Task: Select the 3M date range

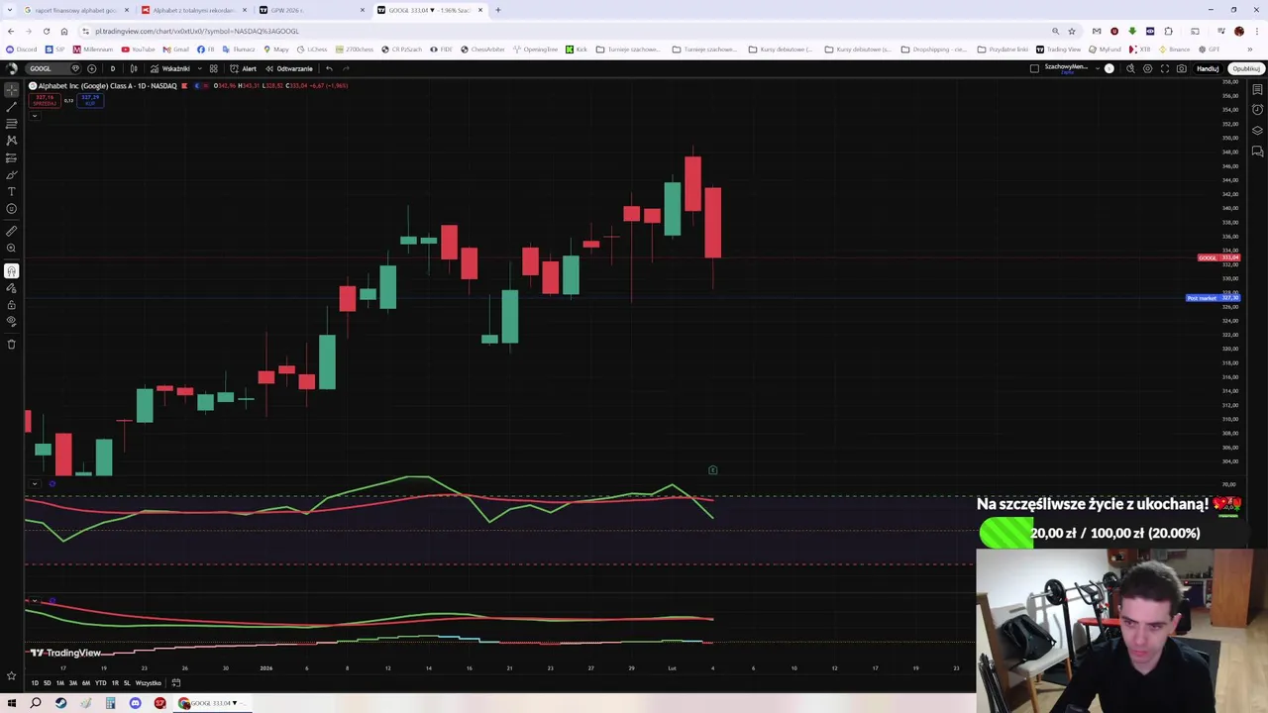Action: point(73,683)
